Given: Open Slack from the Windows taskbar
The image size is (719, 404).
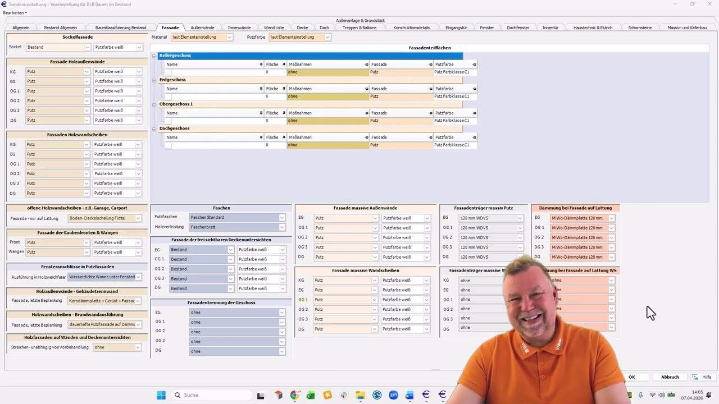Looking at the screenshot, I should tap(343, 395).
